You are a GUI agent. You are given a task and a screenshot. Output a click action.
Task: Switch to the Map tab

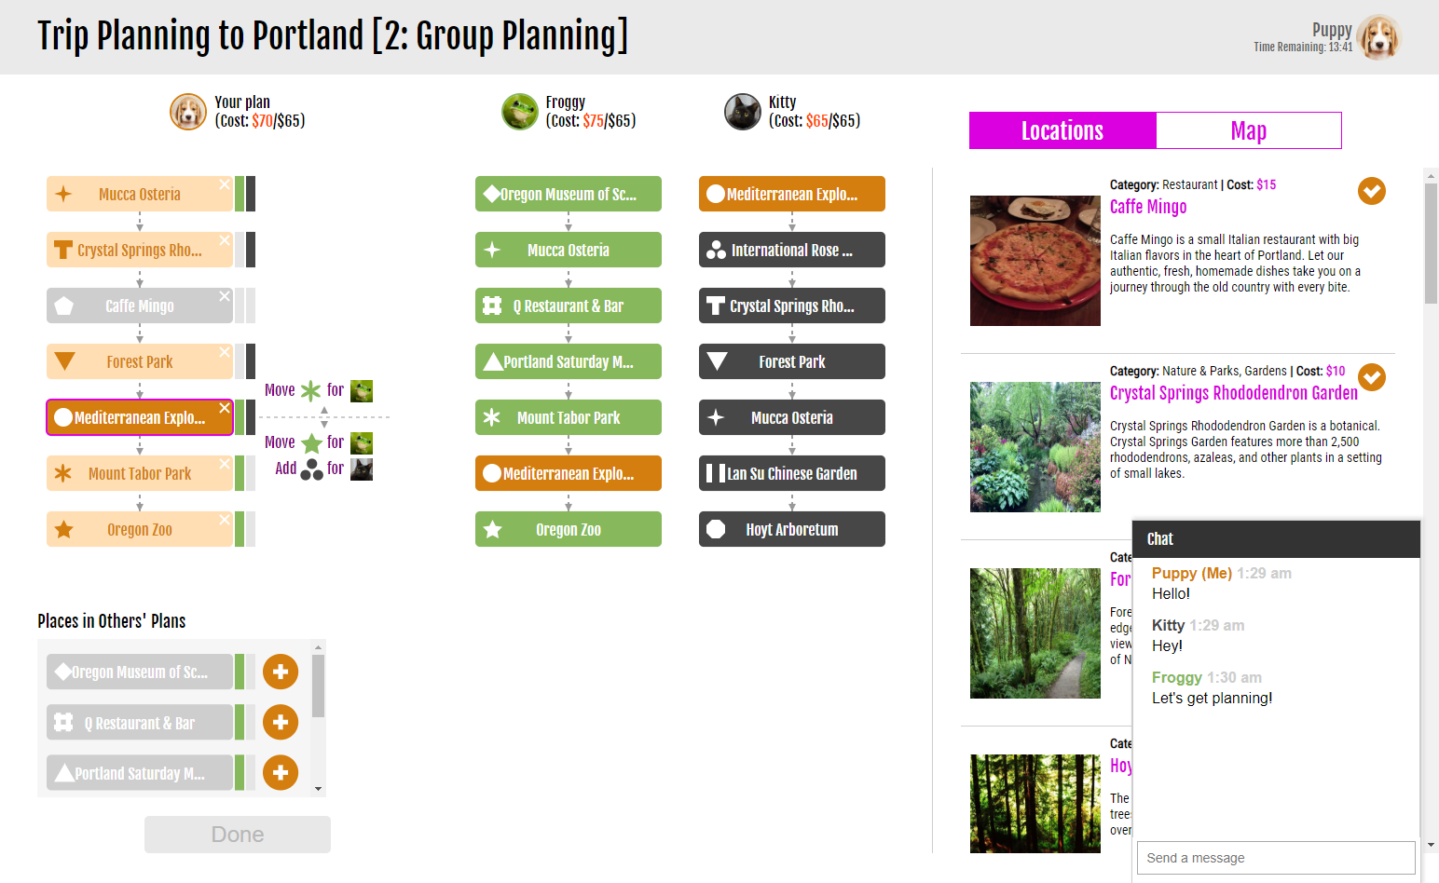pyautogui.click(x=1249, y=130)
